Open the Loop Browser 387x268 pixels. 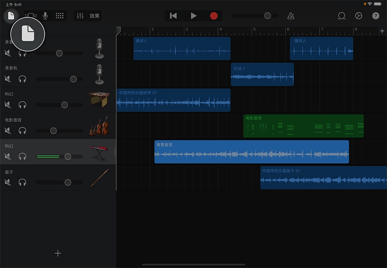pyautogui.click(x=341, y=16)
